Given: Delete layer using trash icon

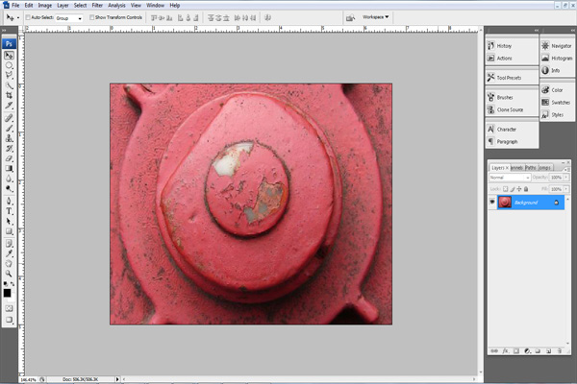Looking at the screenshot, I should tap(560, 351).
